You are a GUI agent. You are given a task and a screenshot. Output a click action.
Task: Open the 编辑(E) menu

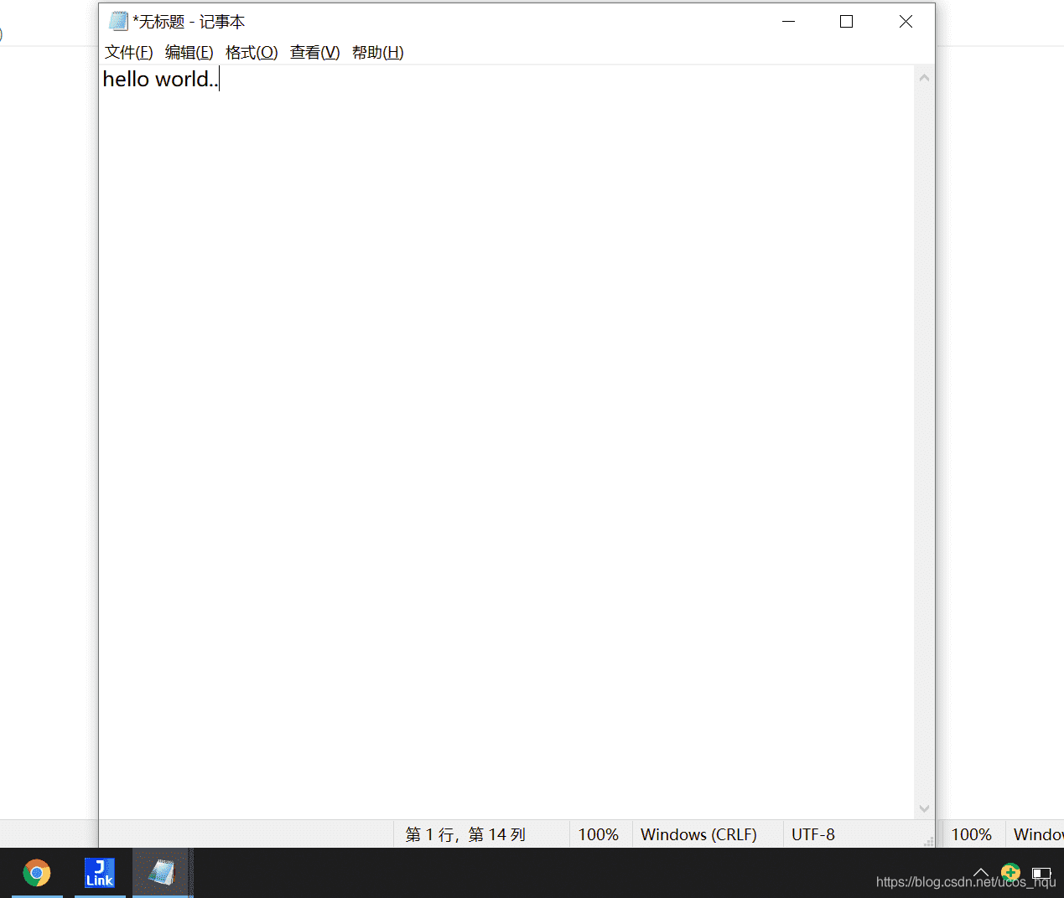tap(189, 53)
